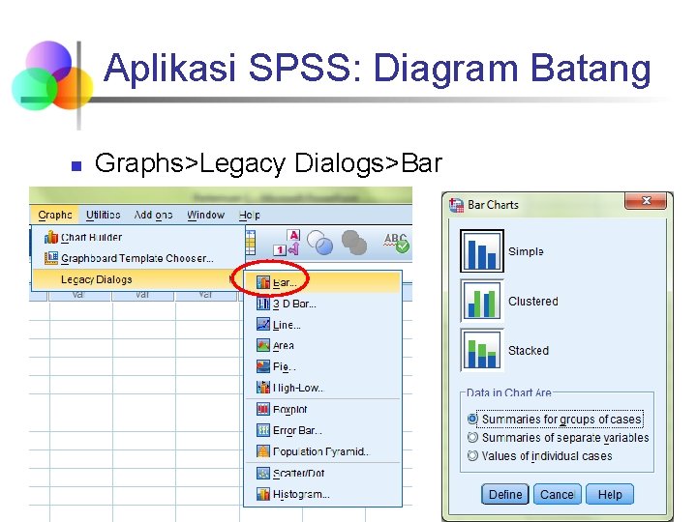Click the Define button
This screenshot has height=522, width=697.
[x=505, y=495]
